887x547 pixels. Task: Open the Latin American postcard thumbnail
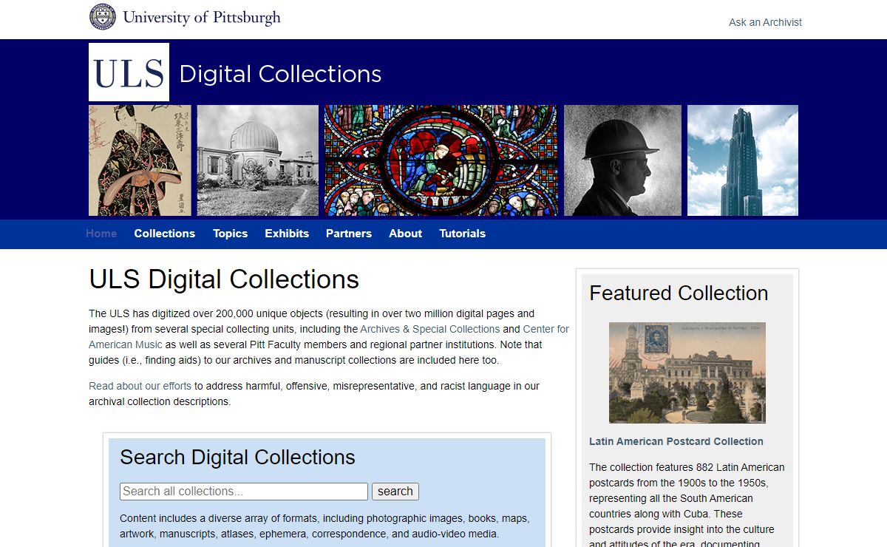[687, 373]
